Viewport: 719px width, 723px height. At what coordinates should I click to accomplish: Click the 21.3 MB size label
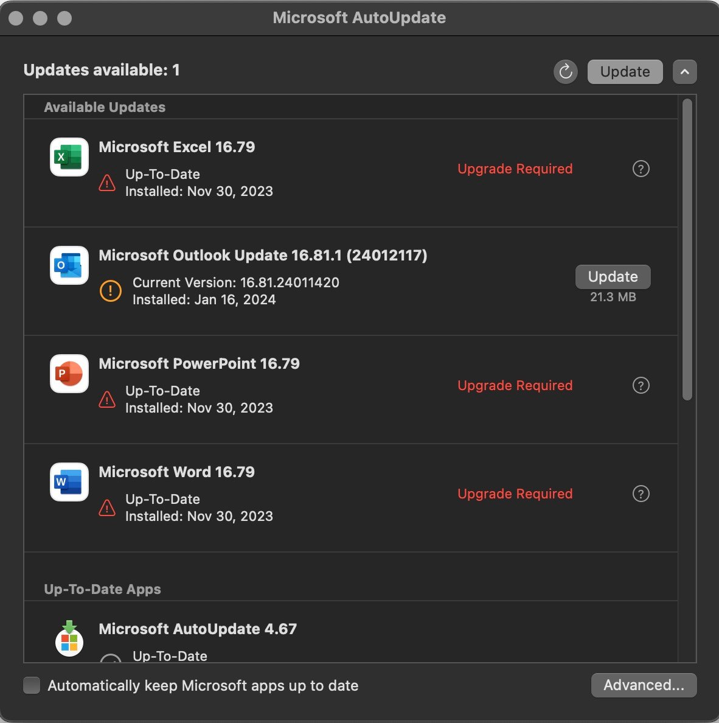point(613,297)
